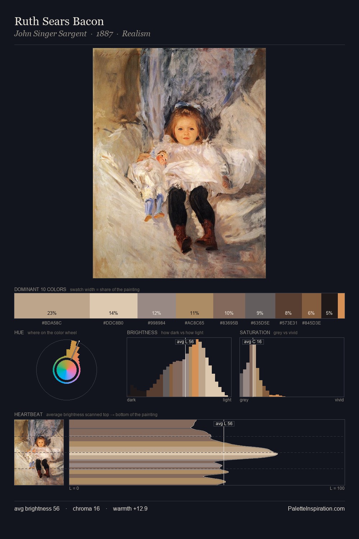Click "avg L 56" in brightness histogram
Viewport: 359px width, 539px height.
click(185, 342)
